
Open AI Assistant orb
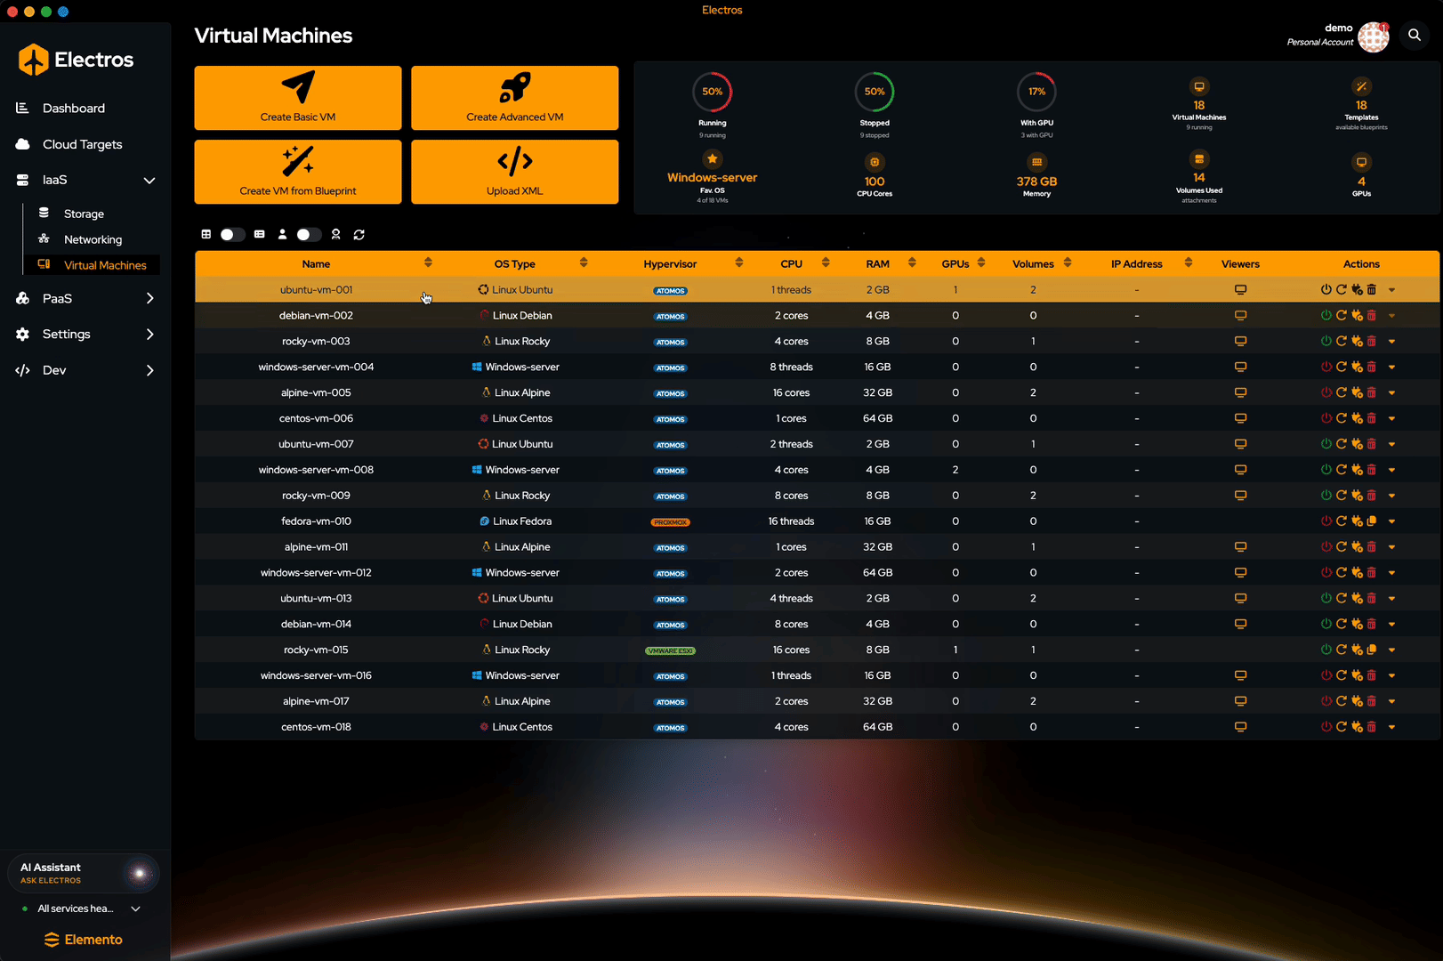139,874
